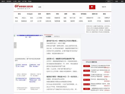Open 研究报告 in main navigation
Image resolution: width=125 pixels, height=94 pixels.
tap(84, 14)
